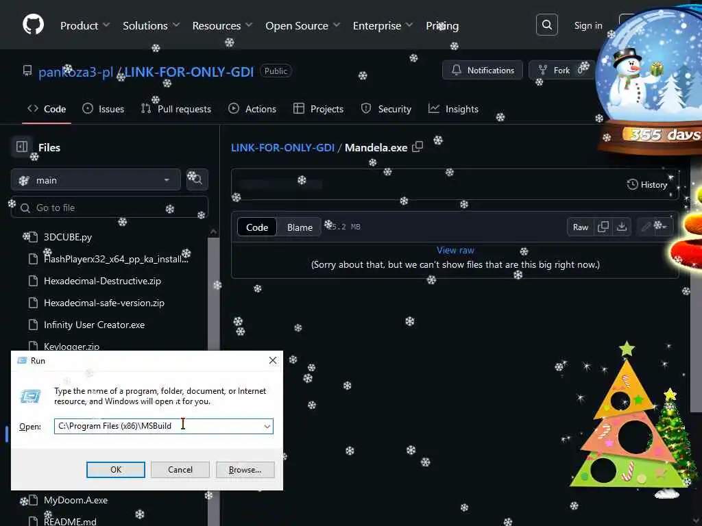The height and width of the screenshot is (526, 702).
Task: Expand the Open Source menu
Action: pos(302,25)
